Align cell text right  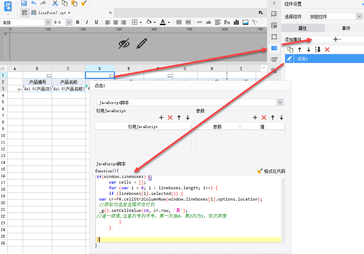[x=123, y=22]
